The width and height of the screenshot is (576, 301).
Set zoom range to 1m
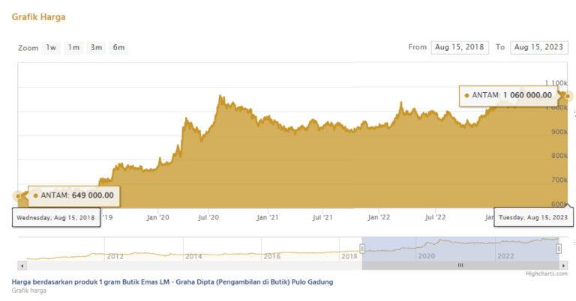pos(73,48)
